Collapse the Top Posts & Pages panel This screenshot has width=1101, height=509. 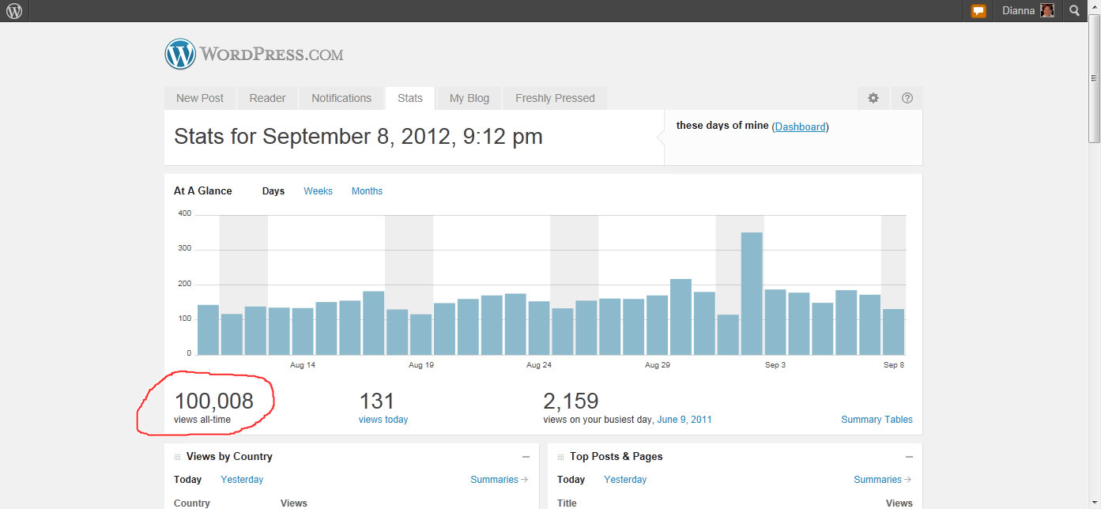click(909, 457)
